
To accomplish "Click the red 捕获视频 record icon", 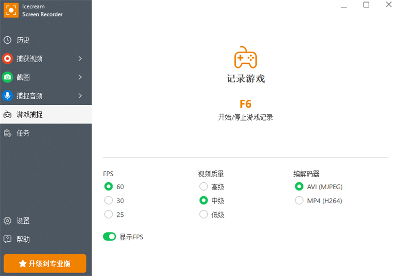I will tap(7, 59).
